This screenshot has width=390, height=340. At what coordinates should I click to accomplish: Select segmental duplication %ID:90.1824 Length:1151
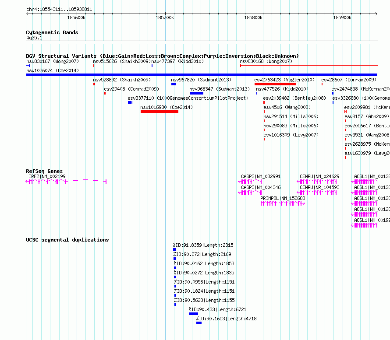point(175,295)
